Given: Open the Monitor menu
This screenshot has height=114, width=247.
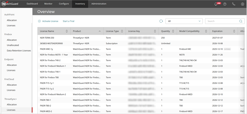Looking at the screenshot, I should pos(48,4).
